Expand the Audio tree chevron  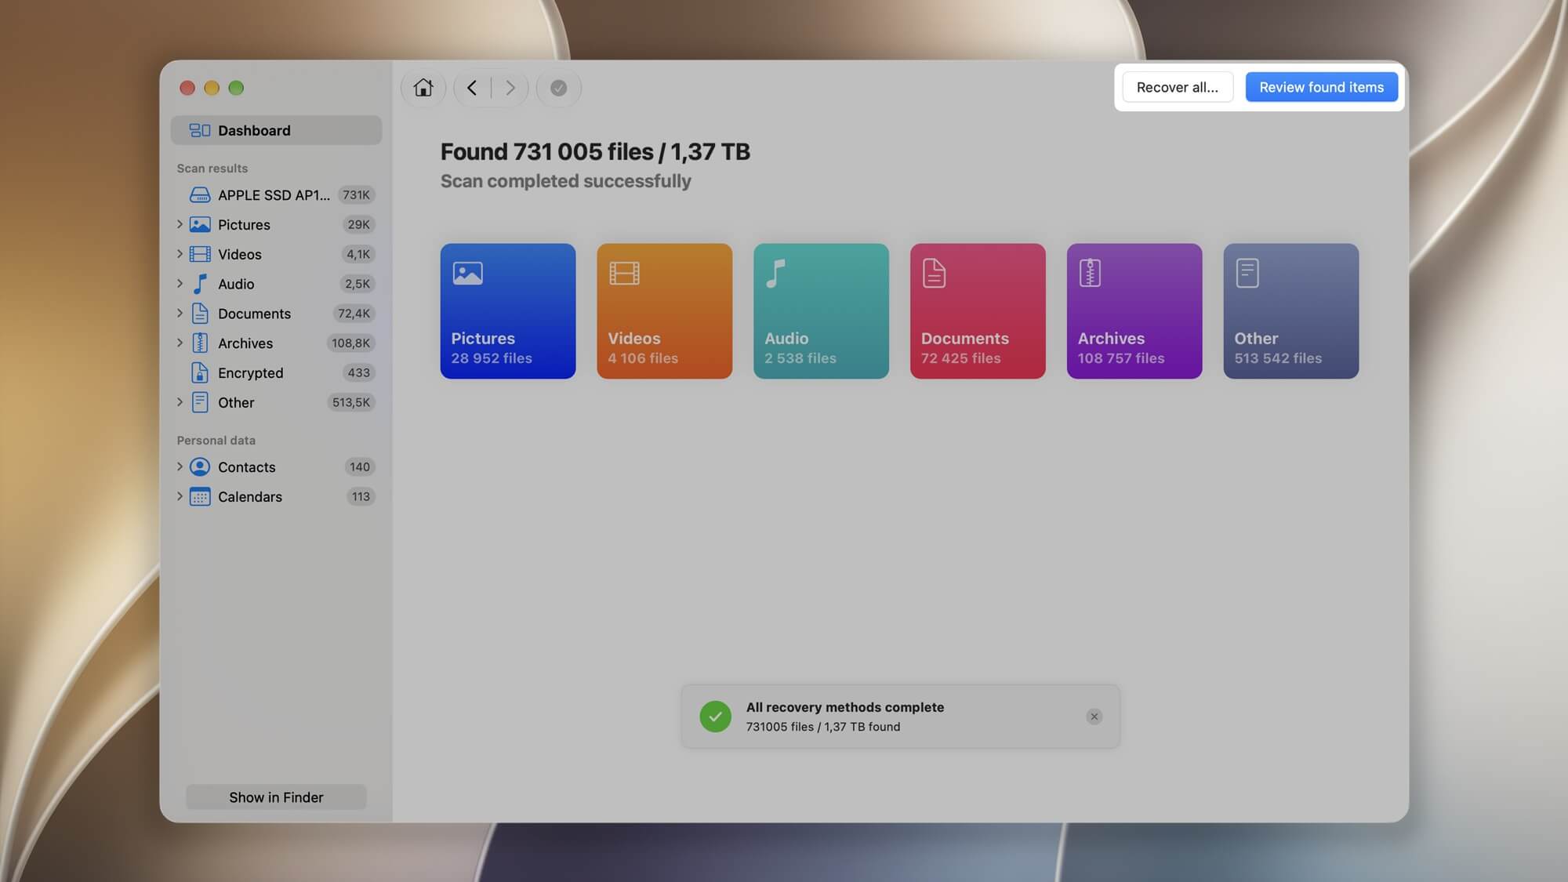180,284
